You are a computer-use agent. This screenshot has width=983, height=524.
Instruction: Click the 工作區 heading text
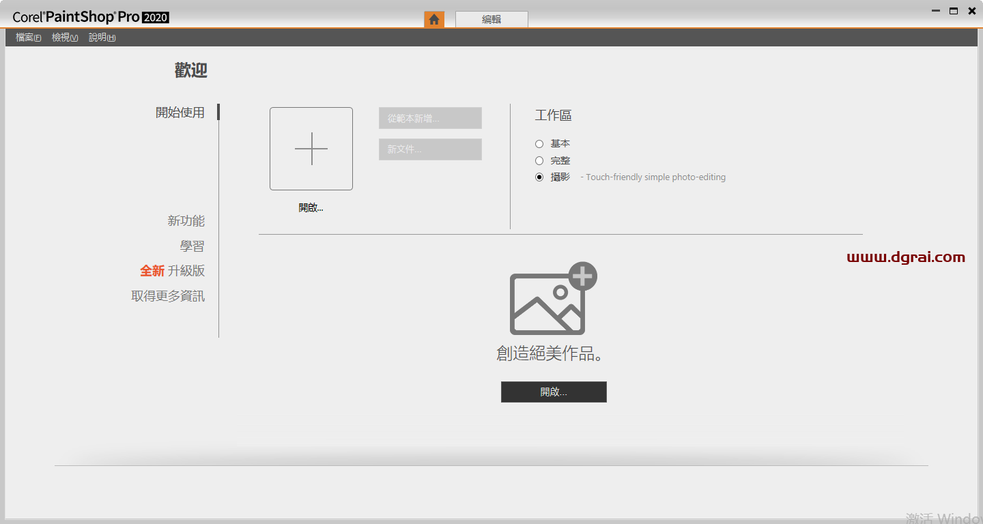tap(553, 116)
